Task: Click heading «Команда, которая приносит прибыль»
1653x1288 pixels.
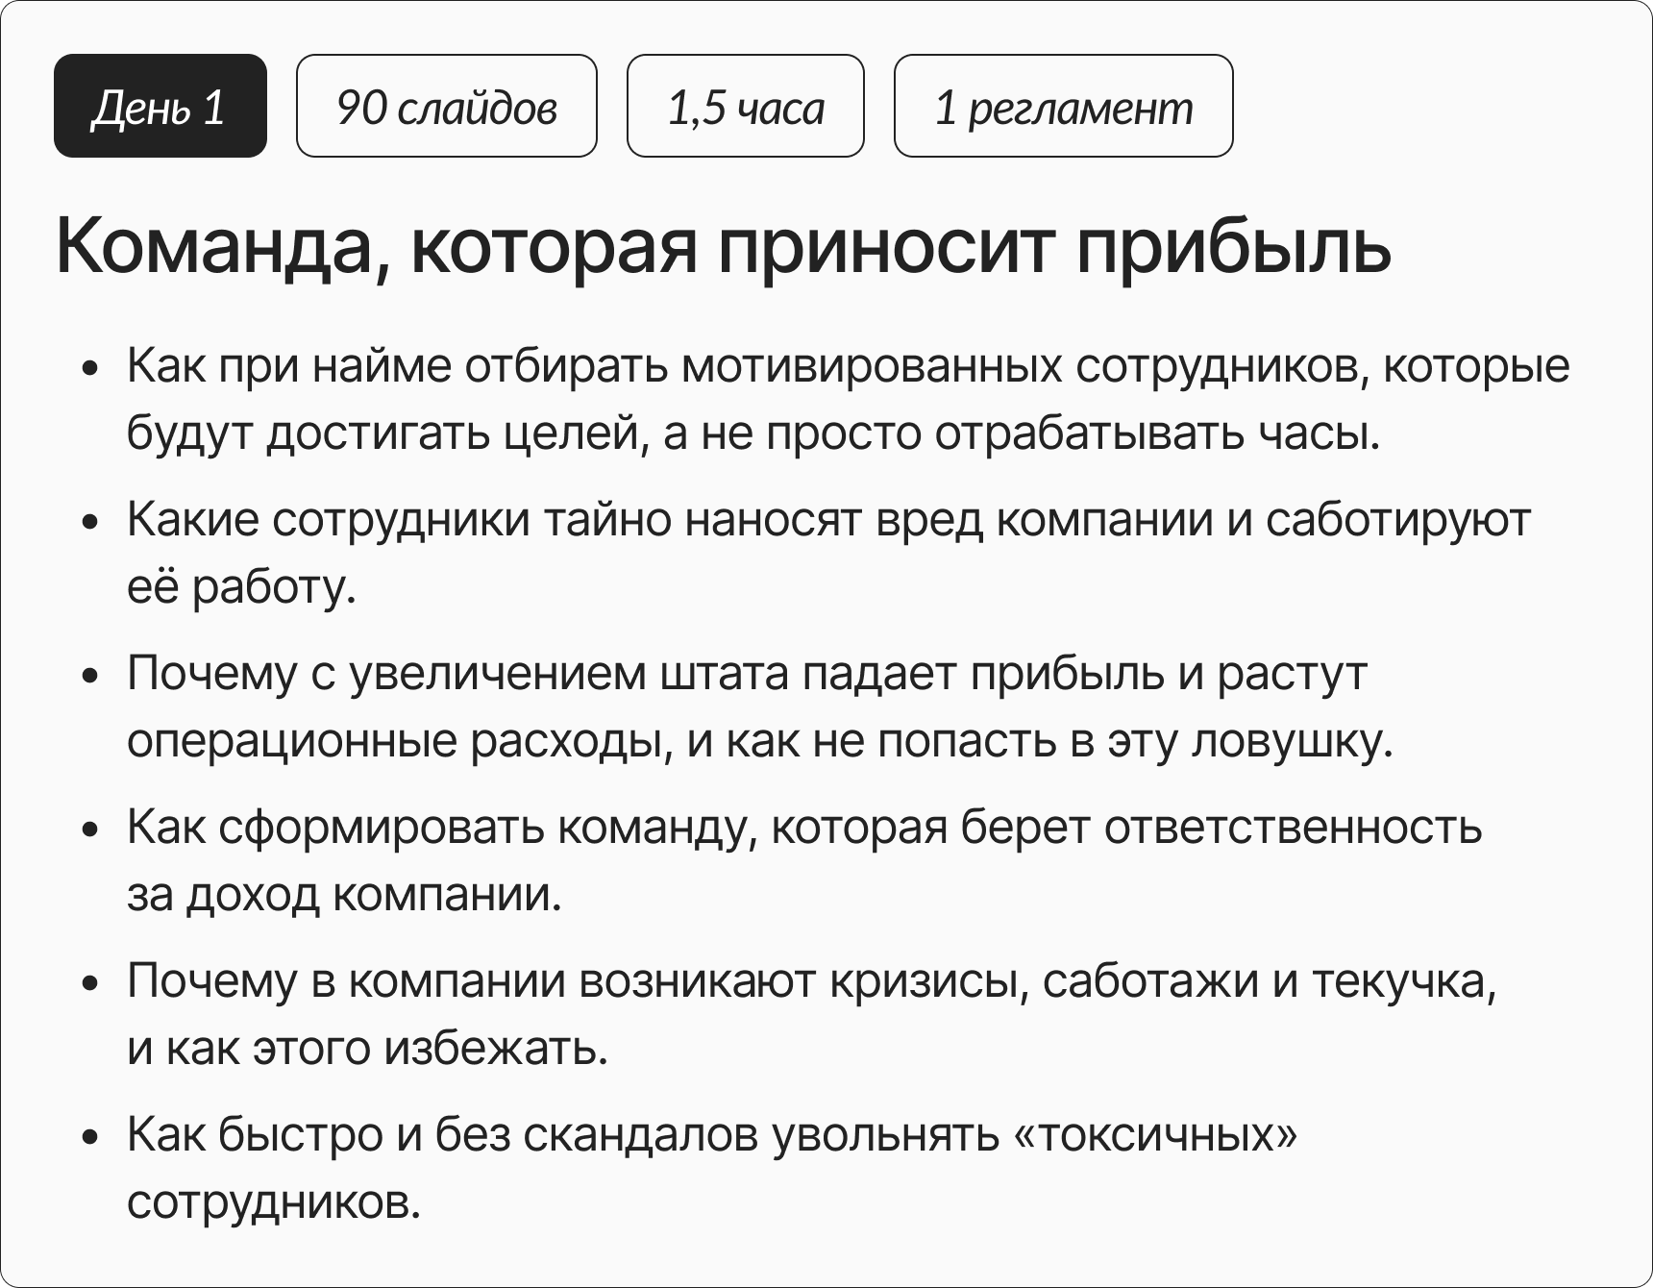Action: point(723,246)
